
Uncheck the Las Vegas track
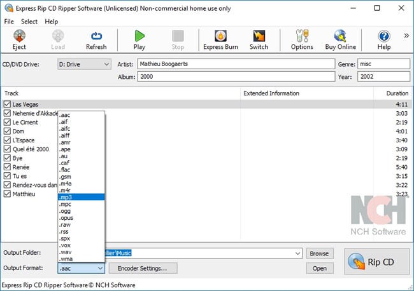pos(8,104)
